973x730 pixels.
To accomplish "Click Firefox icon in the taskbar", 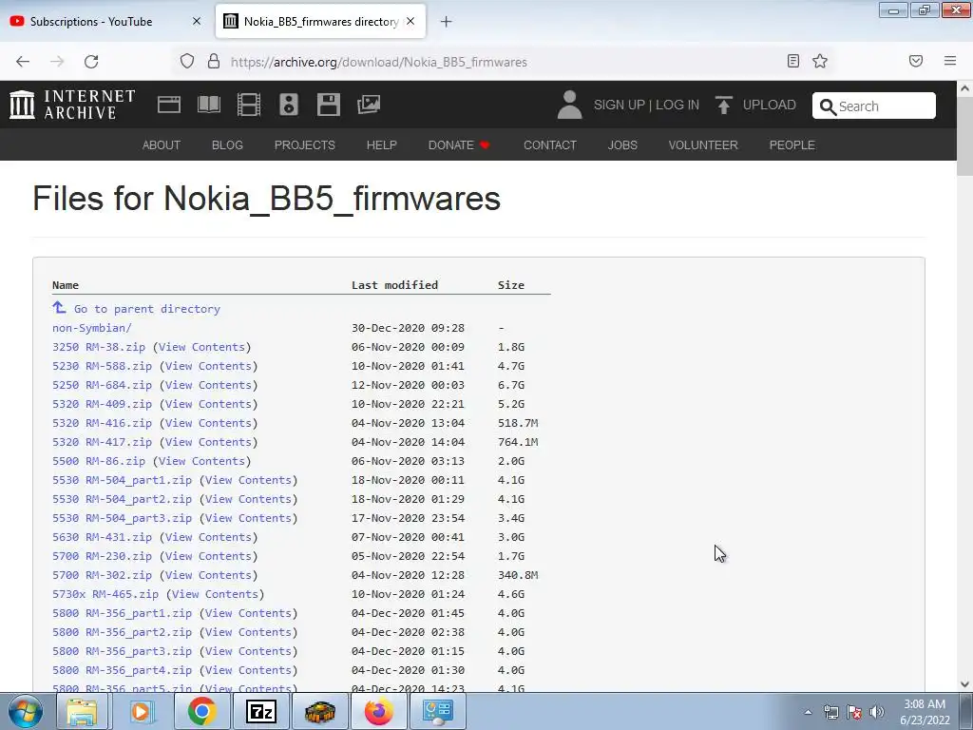I will [378, 711].
